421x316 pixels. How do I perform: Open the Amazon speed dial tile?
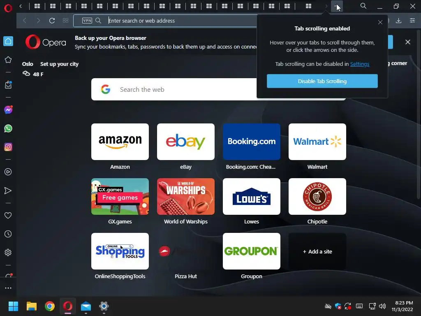coord(120,142)
